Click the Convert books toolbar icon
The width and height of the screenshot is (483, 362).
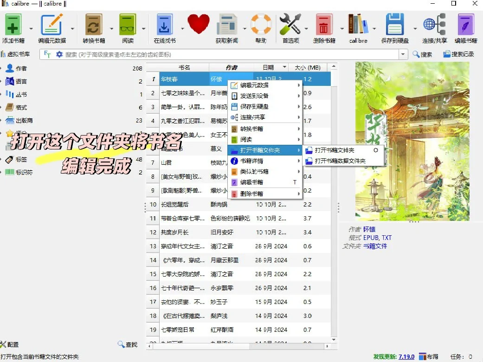tap(94, 25)
